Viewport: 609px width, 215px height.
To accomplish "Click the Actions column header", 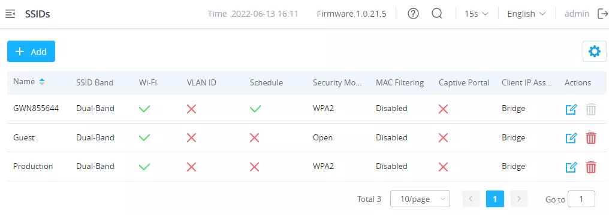I will click(578, 82).
